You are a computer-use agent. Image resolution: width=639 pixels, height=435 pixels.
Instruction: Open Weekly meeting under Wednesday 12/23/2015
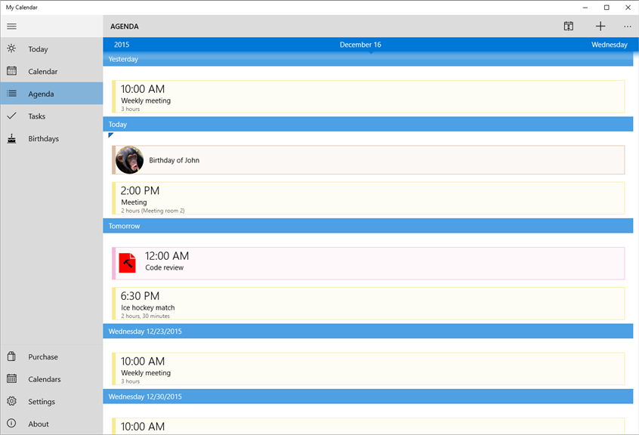pyautogui.click(x=369, y=369)
